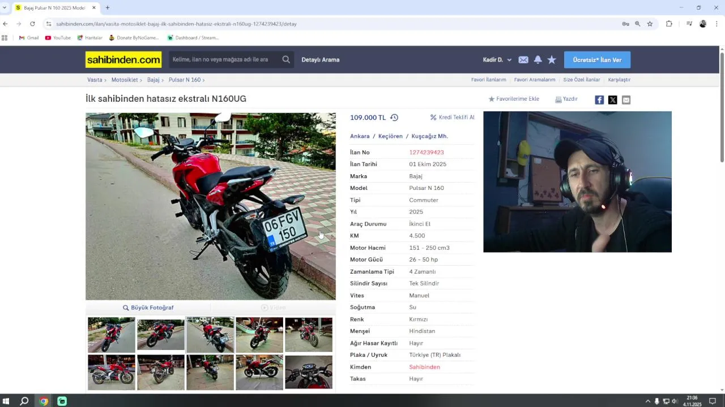Viewport: 725px width, 407px height.
Task: Open Gmail bookmark
Action: (29, 38)
